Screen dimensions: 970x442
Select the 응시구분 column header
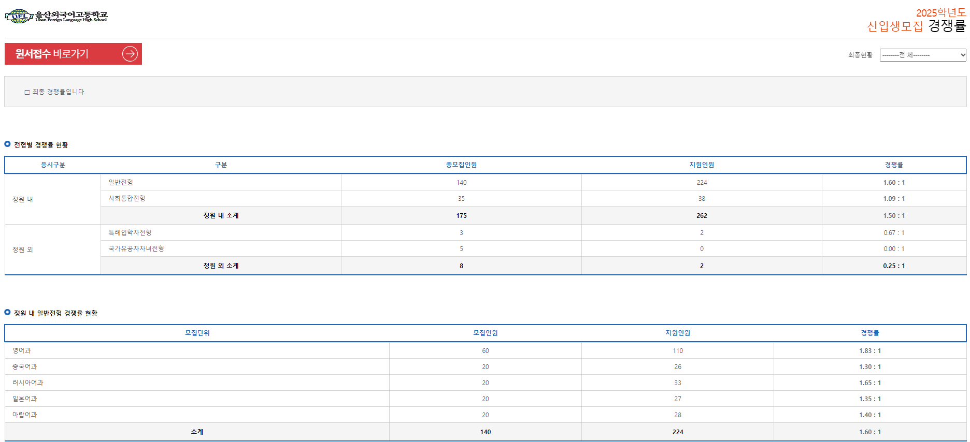[53, 165]
